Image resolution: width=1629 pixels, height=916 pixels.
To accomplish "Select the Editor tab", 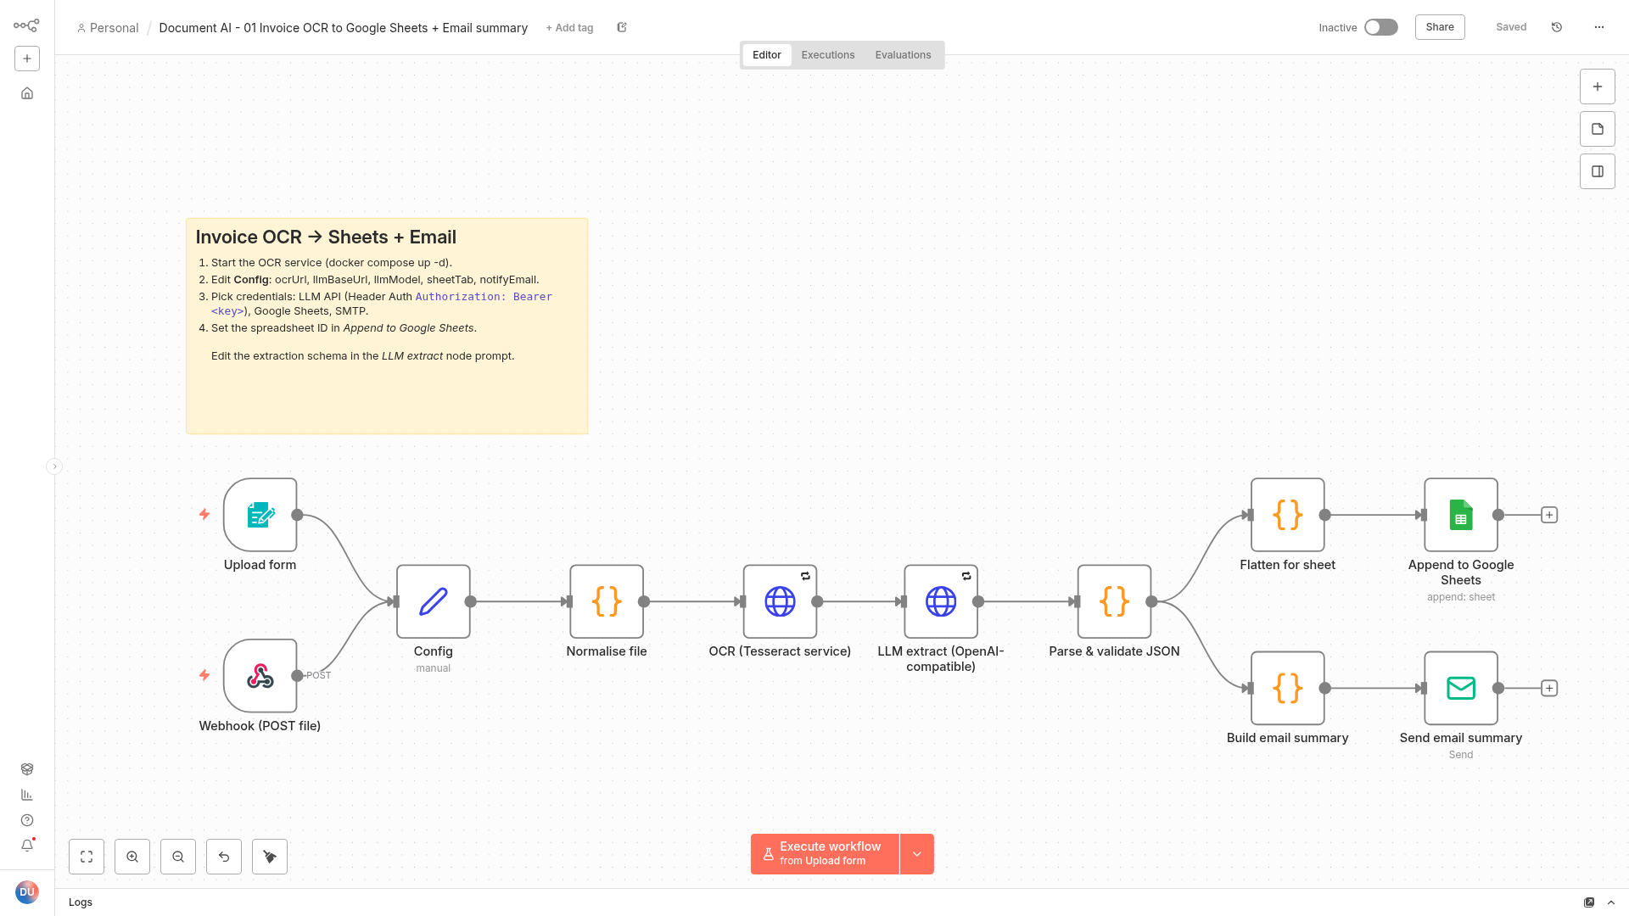I will click(x=767, y=55).
